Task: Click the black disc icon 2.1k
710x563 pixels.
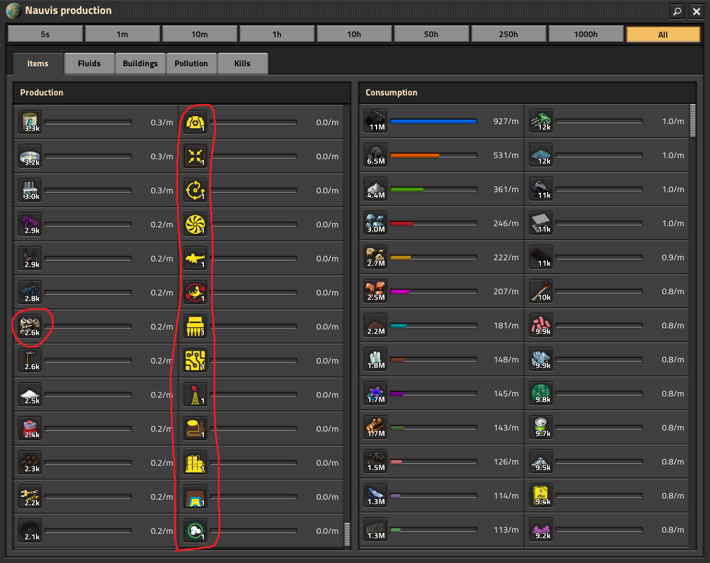Action: click(x=30, y=531)
